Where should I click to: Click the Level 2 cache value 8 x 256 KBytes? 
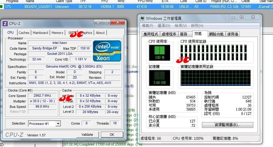[x=90, y=106]
